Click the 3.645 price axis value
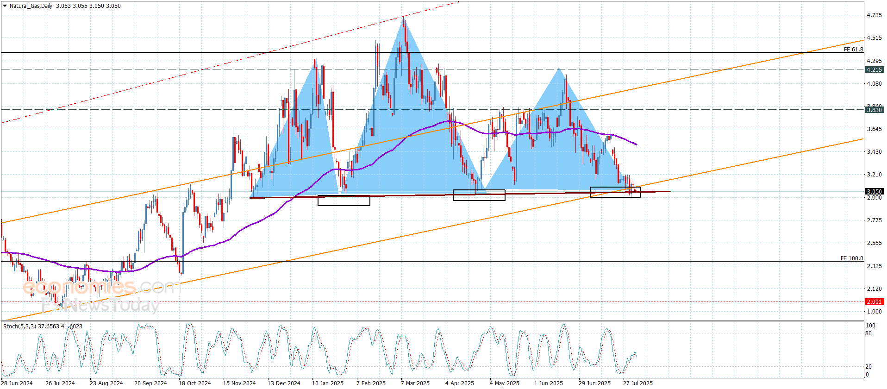 tap(875, 129)
